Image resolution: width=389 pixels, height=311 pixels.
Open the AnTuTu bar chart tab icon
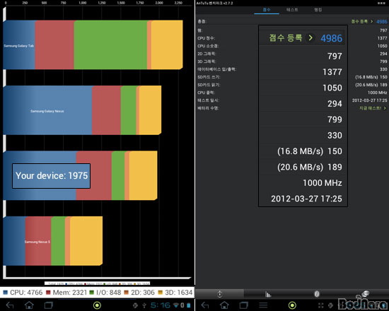pos(268,294)
